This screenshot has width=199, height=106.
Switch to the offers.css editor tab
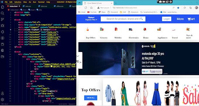click(59, 6)
